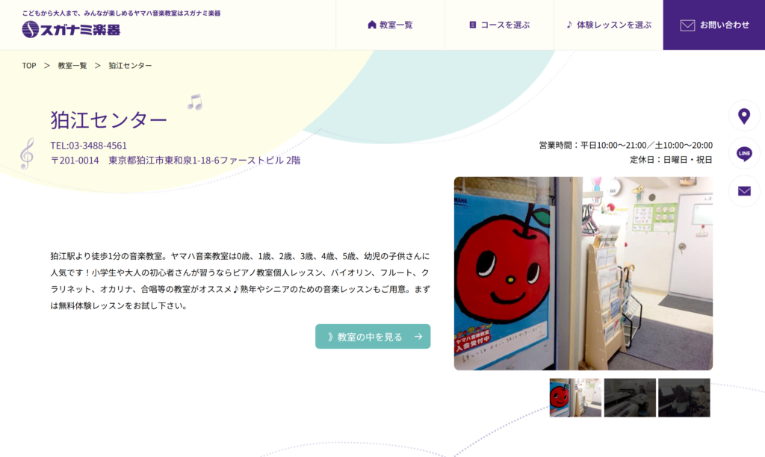Click the 教室の中を見る button
Screen dimensions: 765x457
pyautogui.click(x=373, y=337)
